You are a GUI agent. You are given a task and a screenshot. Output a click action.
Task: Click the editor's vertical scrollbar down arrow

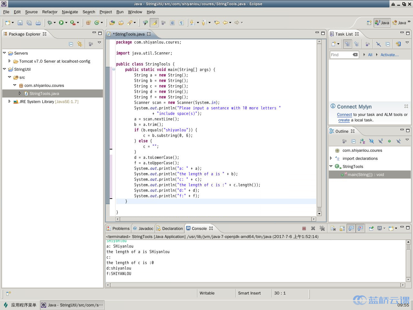pyautogui.click(x=319, y=213)
